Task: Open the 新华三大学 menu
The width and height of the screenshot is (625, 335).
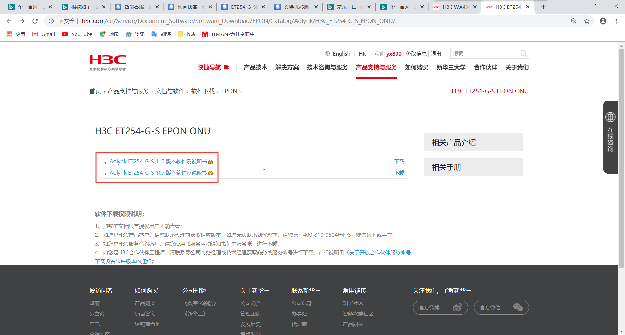Action: (x=451, y=67)
